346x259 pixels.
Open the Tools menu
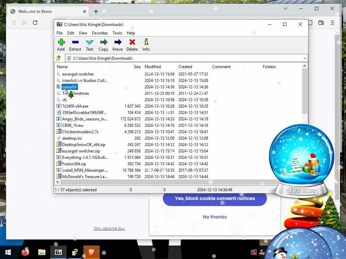tap(117, 33)
